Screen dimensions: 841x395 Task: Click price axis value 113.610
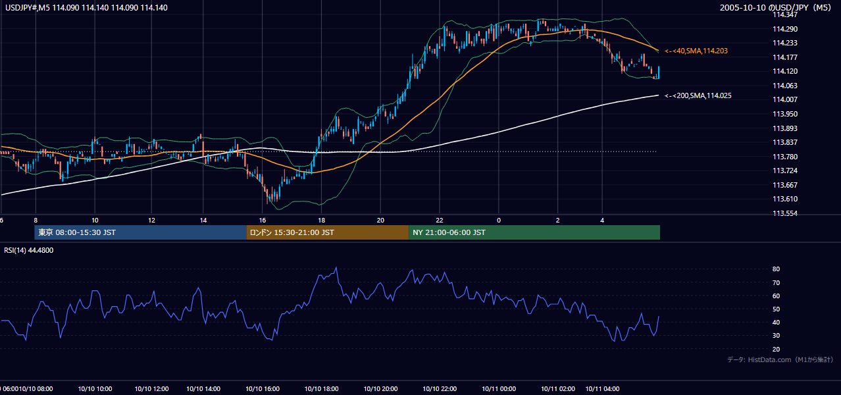786,199
